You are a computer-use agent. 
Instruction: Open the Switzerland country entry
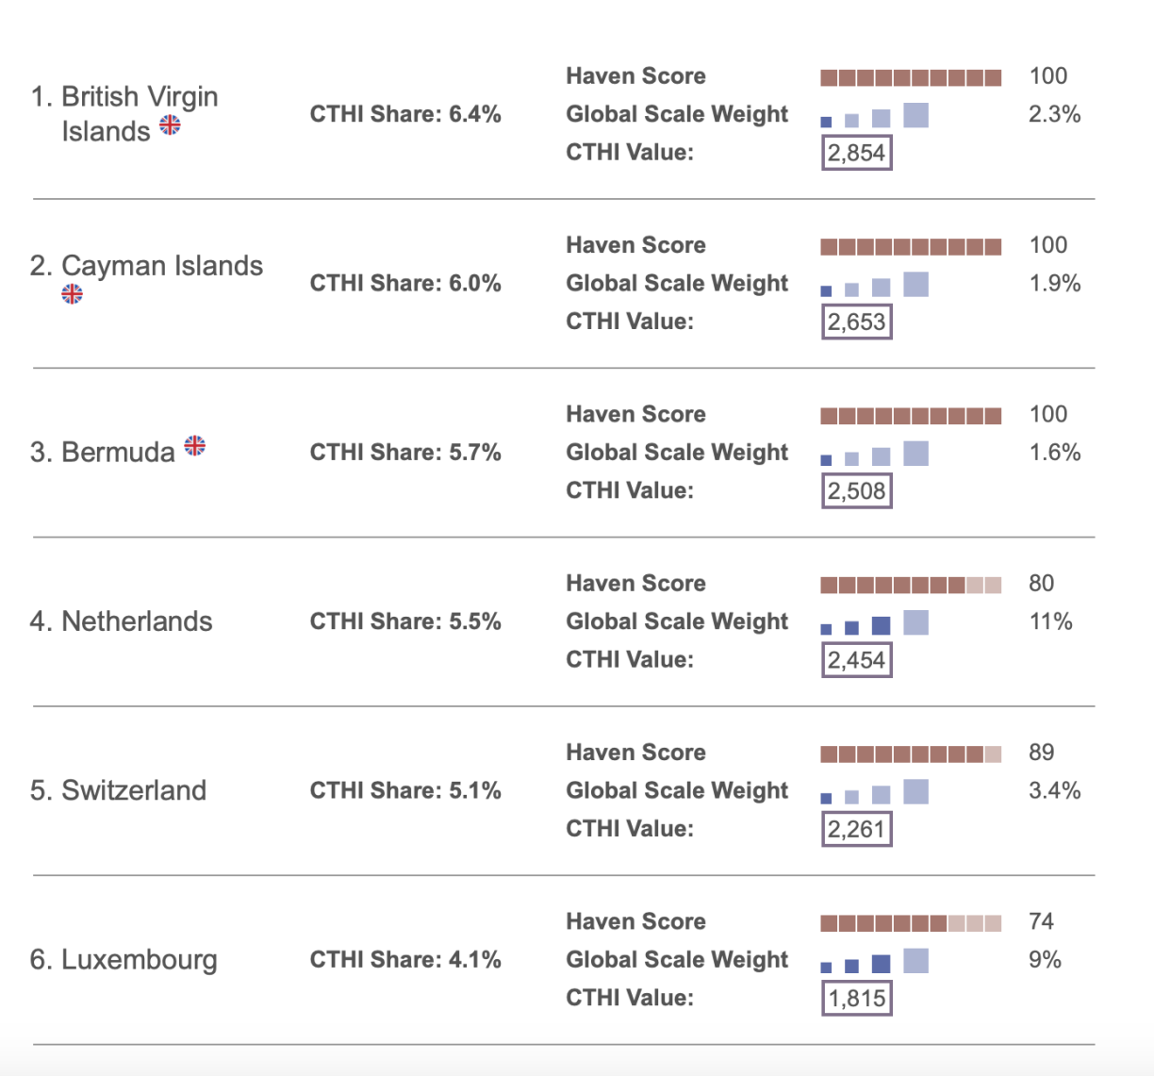coord(118,790)
